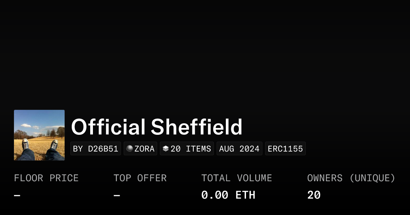Click the 20 ITEMS count text
The height and width of the screenshot is (215, 410).
[191, 149]
